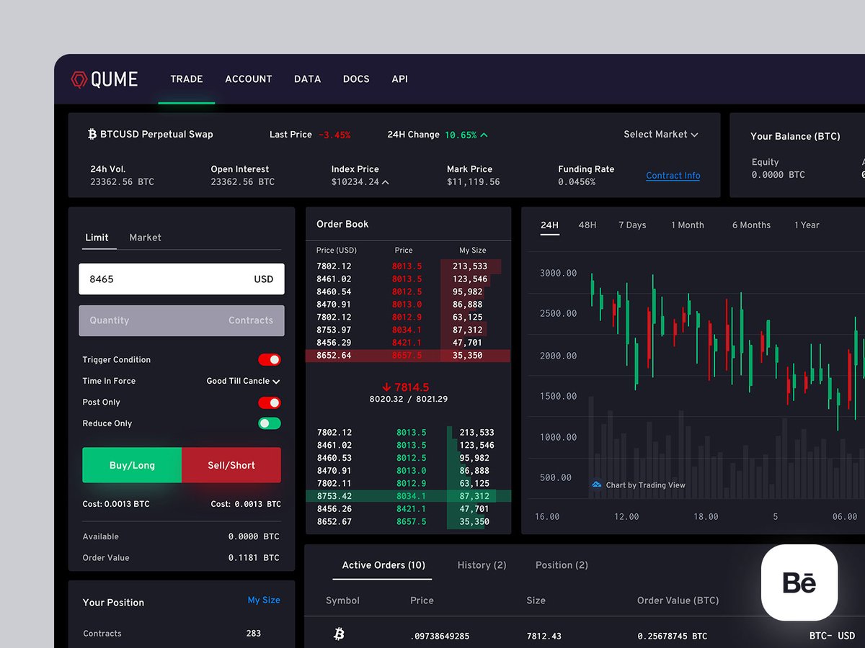Toggle the Trigger Condition switch
The width and height of the screenshot is (865, 648).
point(270,359)
